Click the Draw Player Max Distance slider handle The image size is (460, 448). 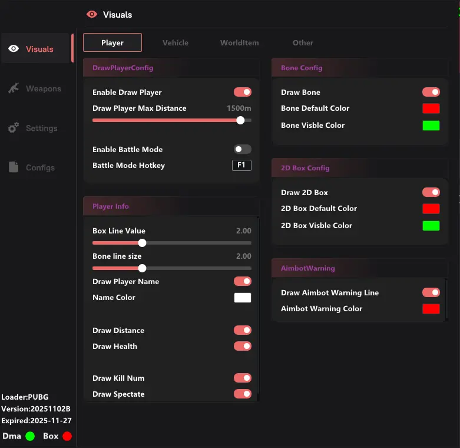240,120
